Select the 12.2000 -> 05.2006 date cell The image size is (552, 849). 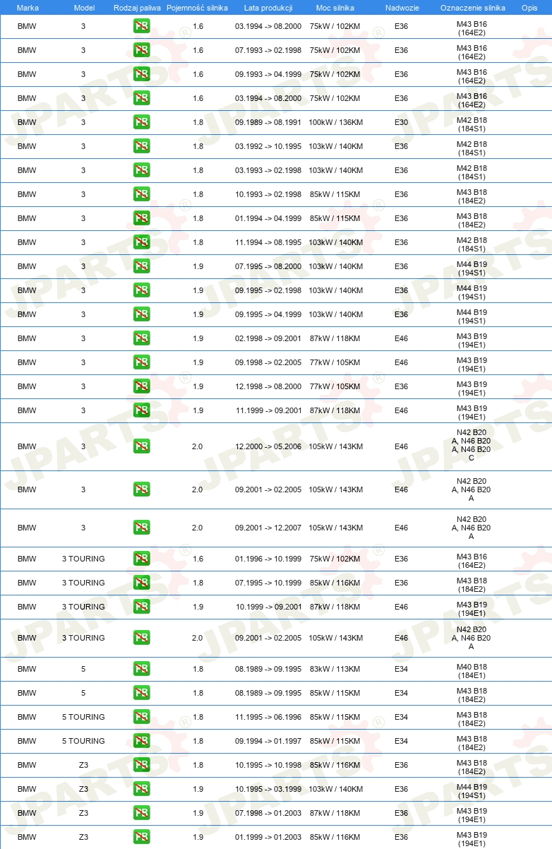point(268,446)
